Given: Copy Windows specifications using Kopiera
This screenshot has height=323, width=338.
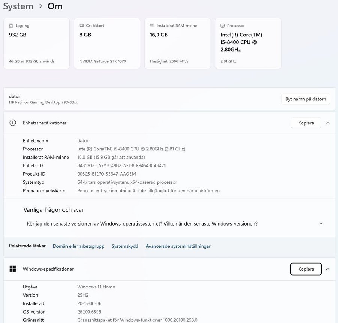Looking at the screenshot, I should click(306, 269).
